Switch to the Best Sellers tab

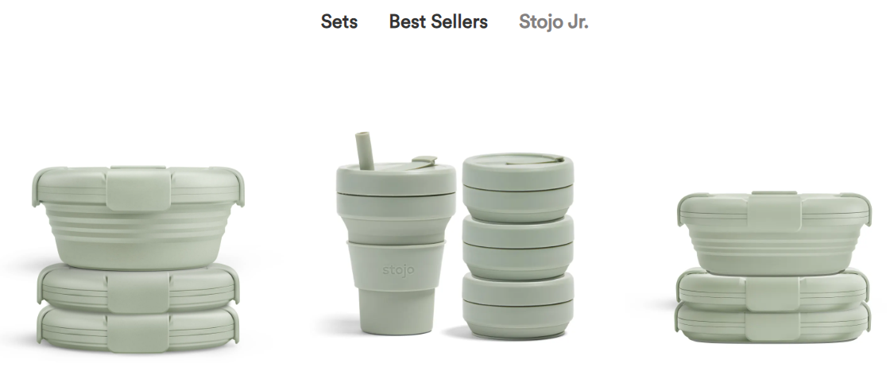pyautogui.click(x=438, y=21)
